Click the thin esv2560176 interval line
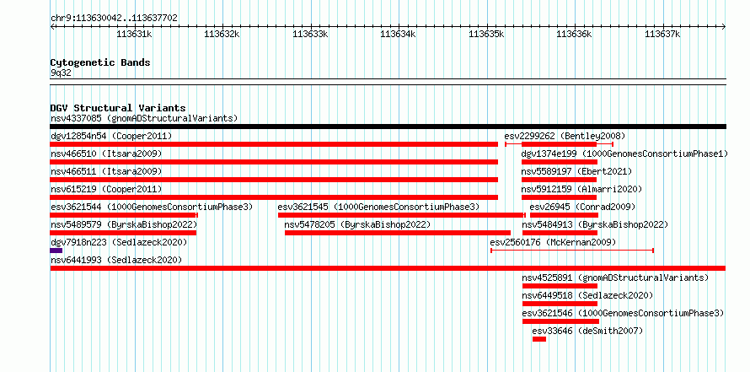Screen dimensions: 750x372 tap(572, 251)
